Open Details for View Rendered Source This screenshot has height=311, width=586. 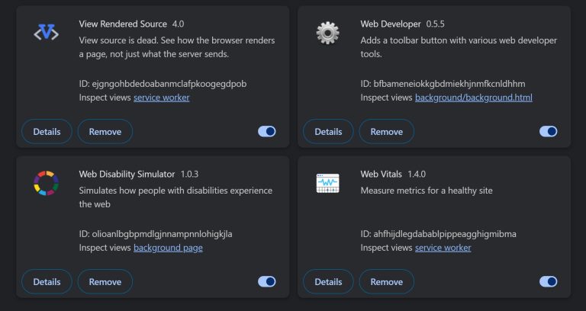point(47,131)
